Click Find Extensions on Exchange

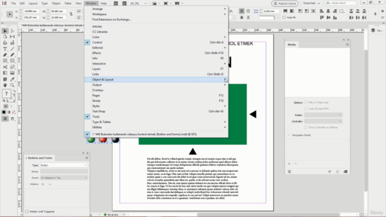pos(156,19)
